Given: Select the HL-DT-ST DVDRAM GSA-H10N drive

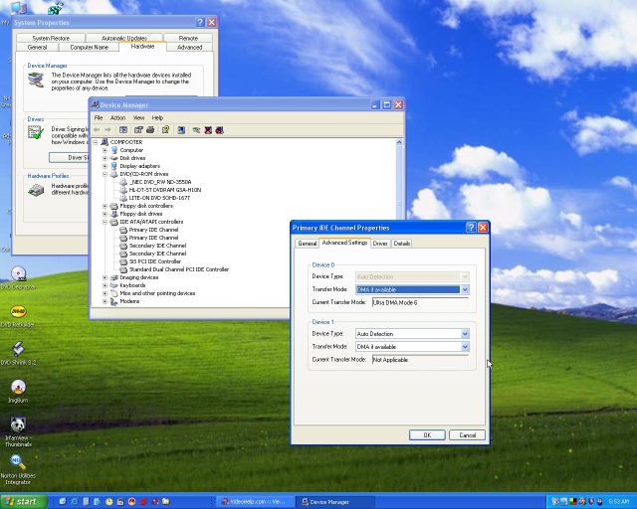Looking at the screenshot, I should [164, 190].
